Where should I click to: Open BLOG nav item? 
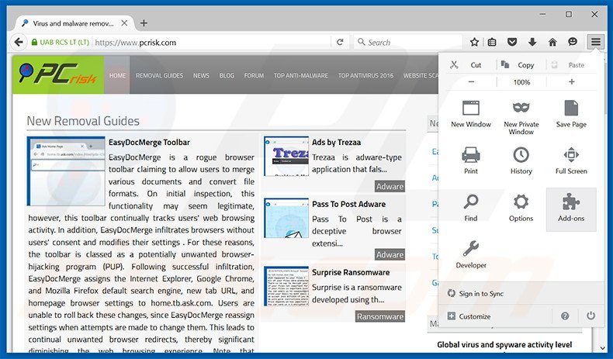pyautogui.click(x=227, y=75)
